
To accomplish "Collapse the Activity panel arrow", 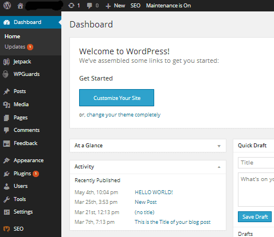I will [219, 167].
